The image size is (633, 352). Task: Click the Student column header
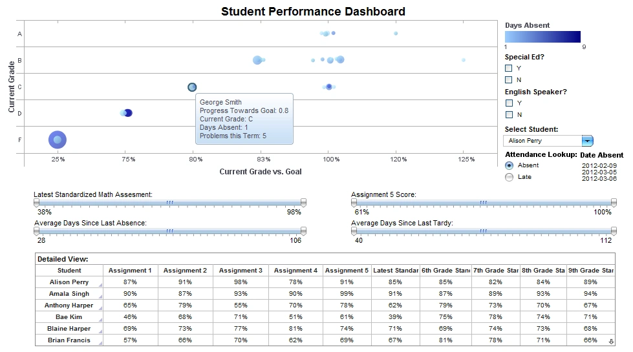[x=69, y=271]
